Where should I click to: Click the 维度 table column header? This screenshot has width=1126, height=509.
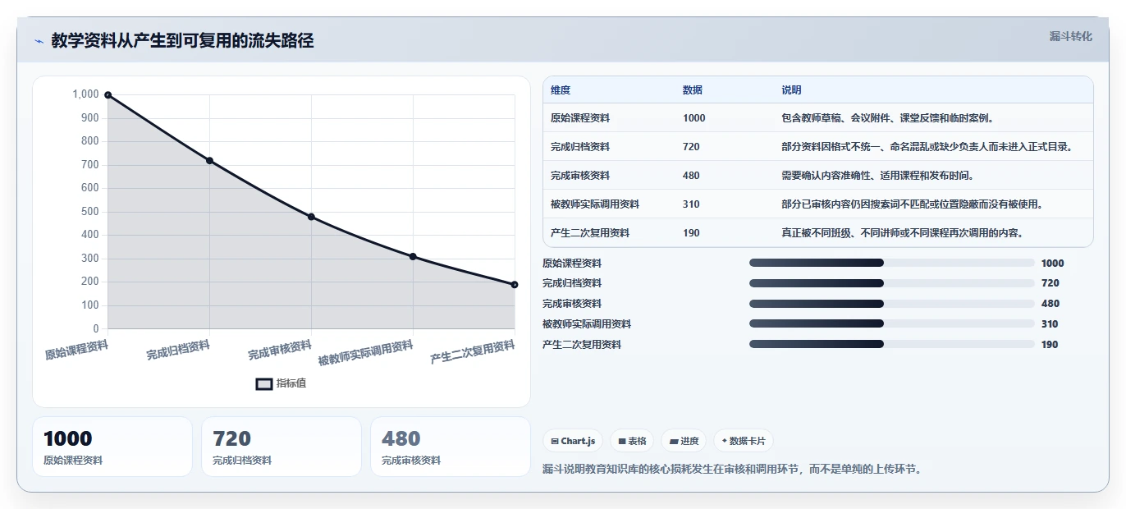point(561,90)
